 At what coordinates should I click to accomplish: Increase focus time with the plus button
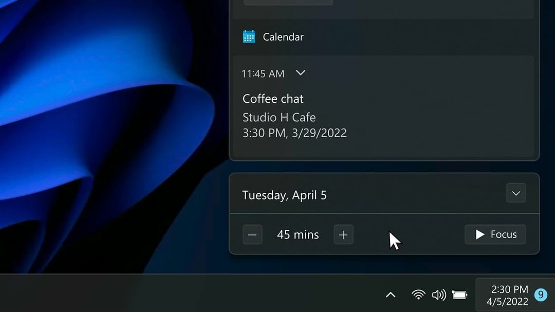click(x=343, y=235)
